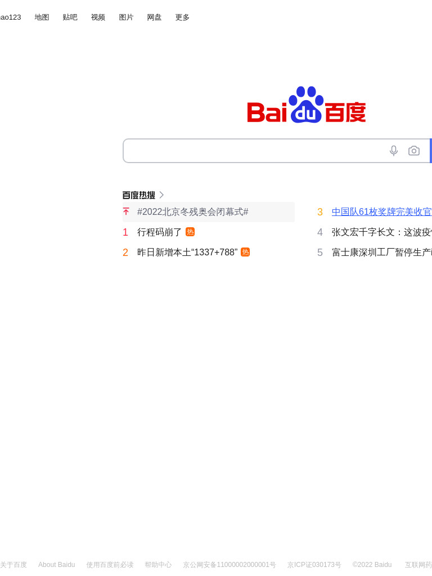432x576 pixels.
Task: Open 京ICP证030173号 footer link
Action: tap(314, 565)
